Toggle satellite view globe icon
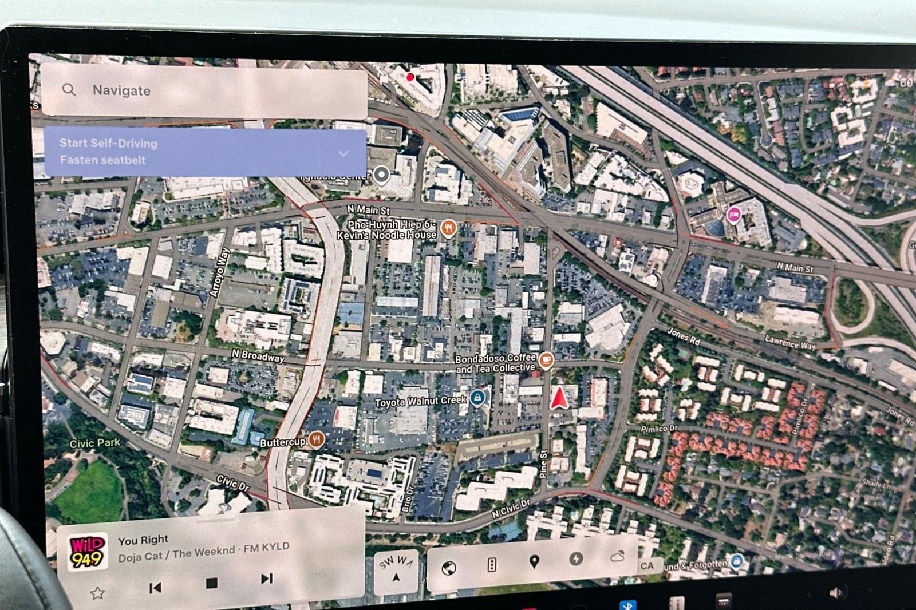Viewport: 916px width, 610px height. click(449, 568)
